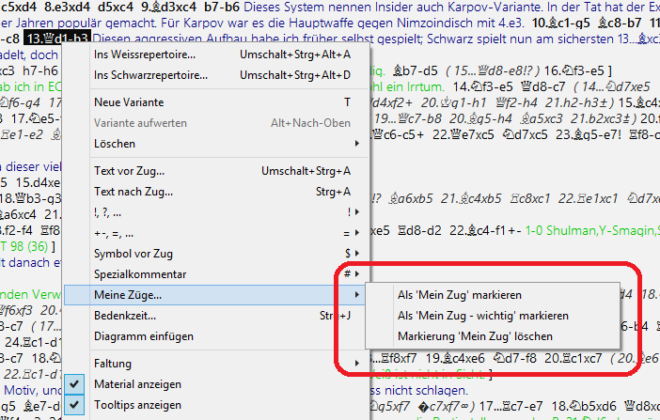
Task: Expand 'Symbol vor Zug' submenu
Action: [131, 254]
